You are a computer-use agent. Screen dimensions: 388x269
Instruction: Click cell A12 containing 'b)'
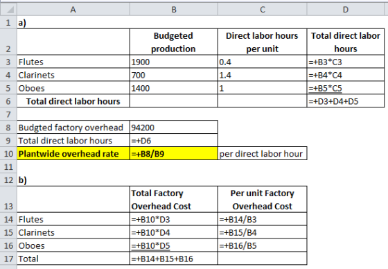(x=73, y=180)
